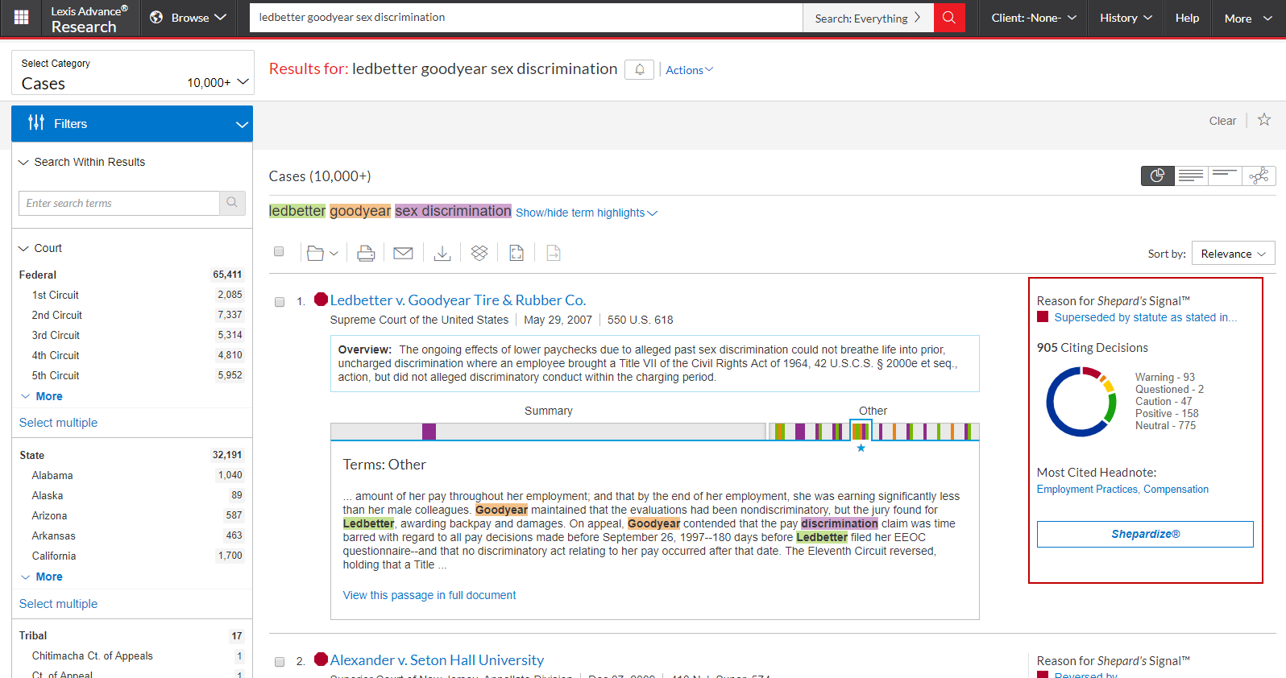Click the Filters sliders icon
Viewport: 1286px width, 678px height.
[36, 123]
